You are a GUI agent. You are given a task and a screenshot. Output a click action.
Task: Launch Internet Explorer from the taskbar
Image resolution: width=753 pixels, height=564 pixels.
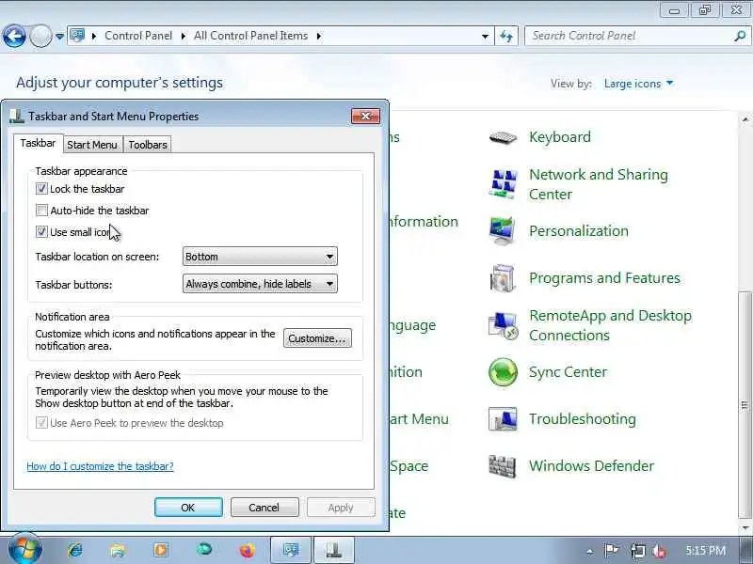tap(75, 550)
